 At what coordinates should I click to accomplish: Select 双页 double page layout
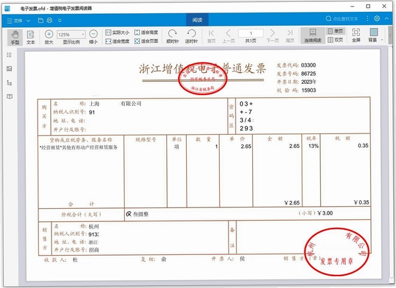[336, 40]
